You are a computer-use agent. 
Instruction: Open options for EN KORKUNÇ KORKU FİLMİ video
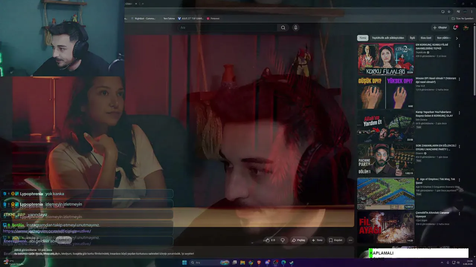pyautogui.click(x=459, y=46)
